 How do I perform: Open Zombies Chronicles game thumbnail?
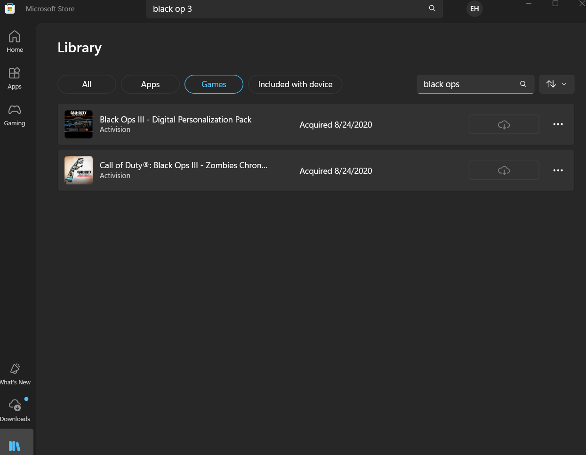point(78,170)
